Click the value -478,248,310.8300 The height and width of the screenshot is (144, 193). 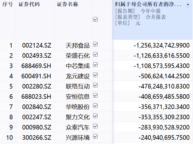click(x=164, y=86)
